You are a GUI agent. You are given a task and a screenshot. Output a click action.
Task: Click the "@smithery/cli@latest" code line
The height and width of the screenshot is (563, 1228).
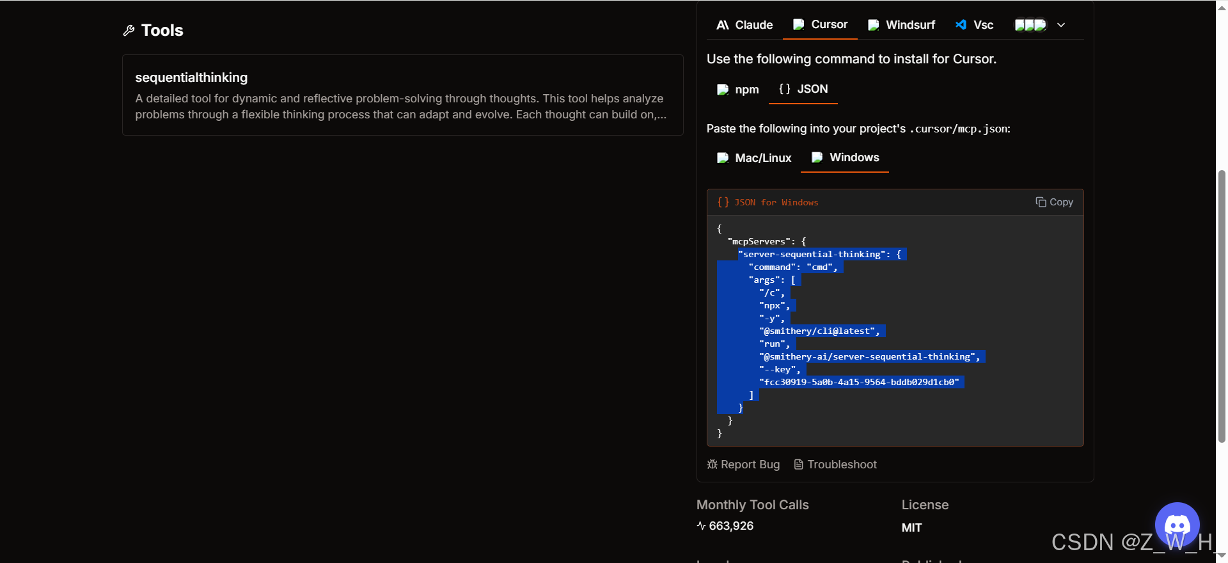pos(820,331)
